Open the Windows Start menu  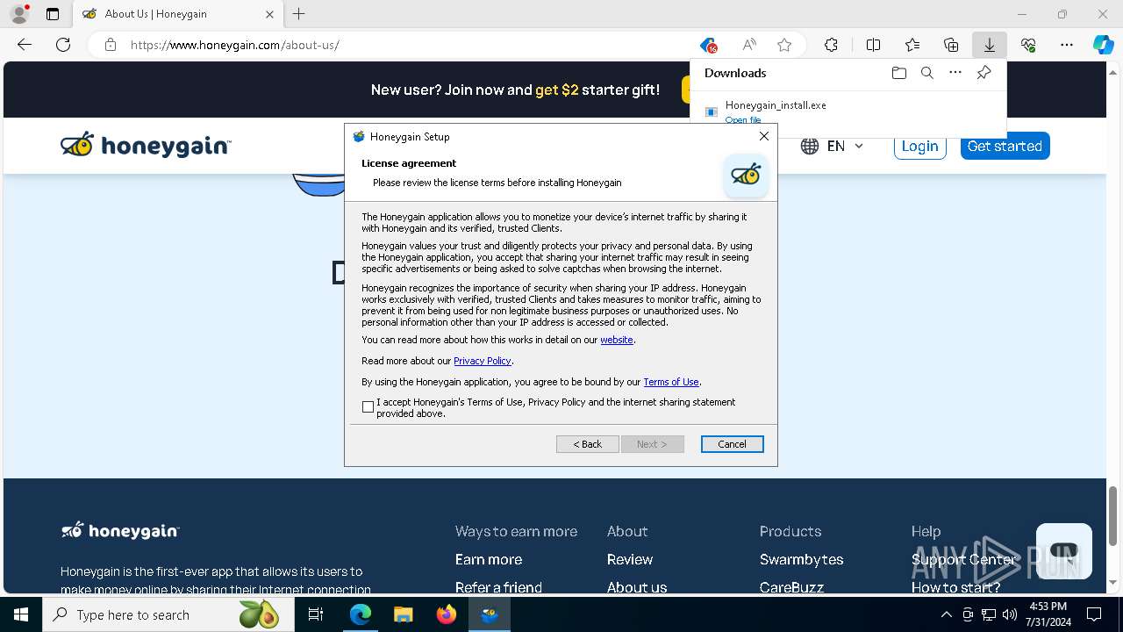(x=21, y=614)
